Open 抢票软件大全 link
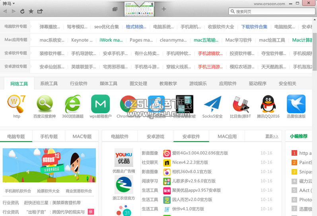The image size is (317, 216). coord(48,191)
